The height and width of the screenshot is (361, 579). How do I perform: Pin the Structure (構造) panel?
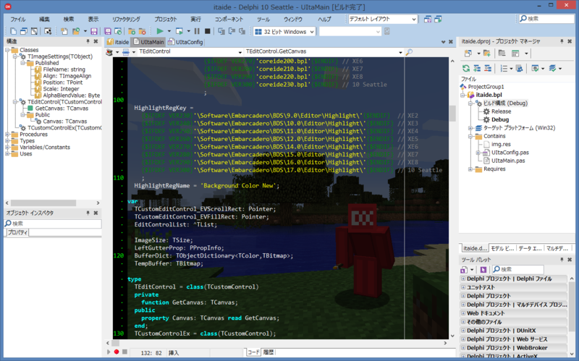tap(88, 41)
